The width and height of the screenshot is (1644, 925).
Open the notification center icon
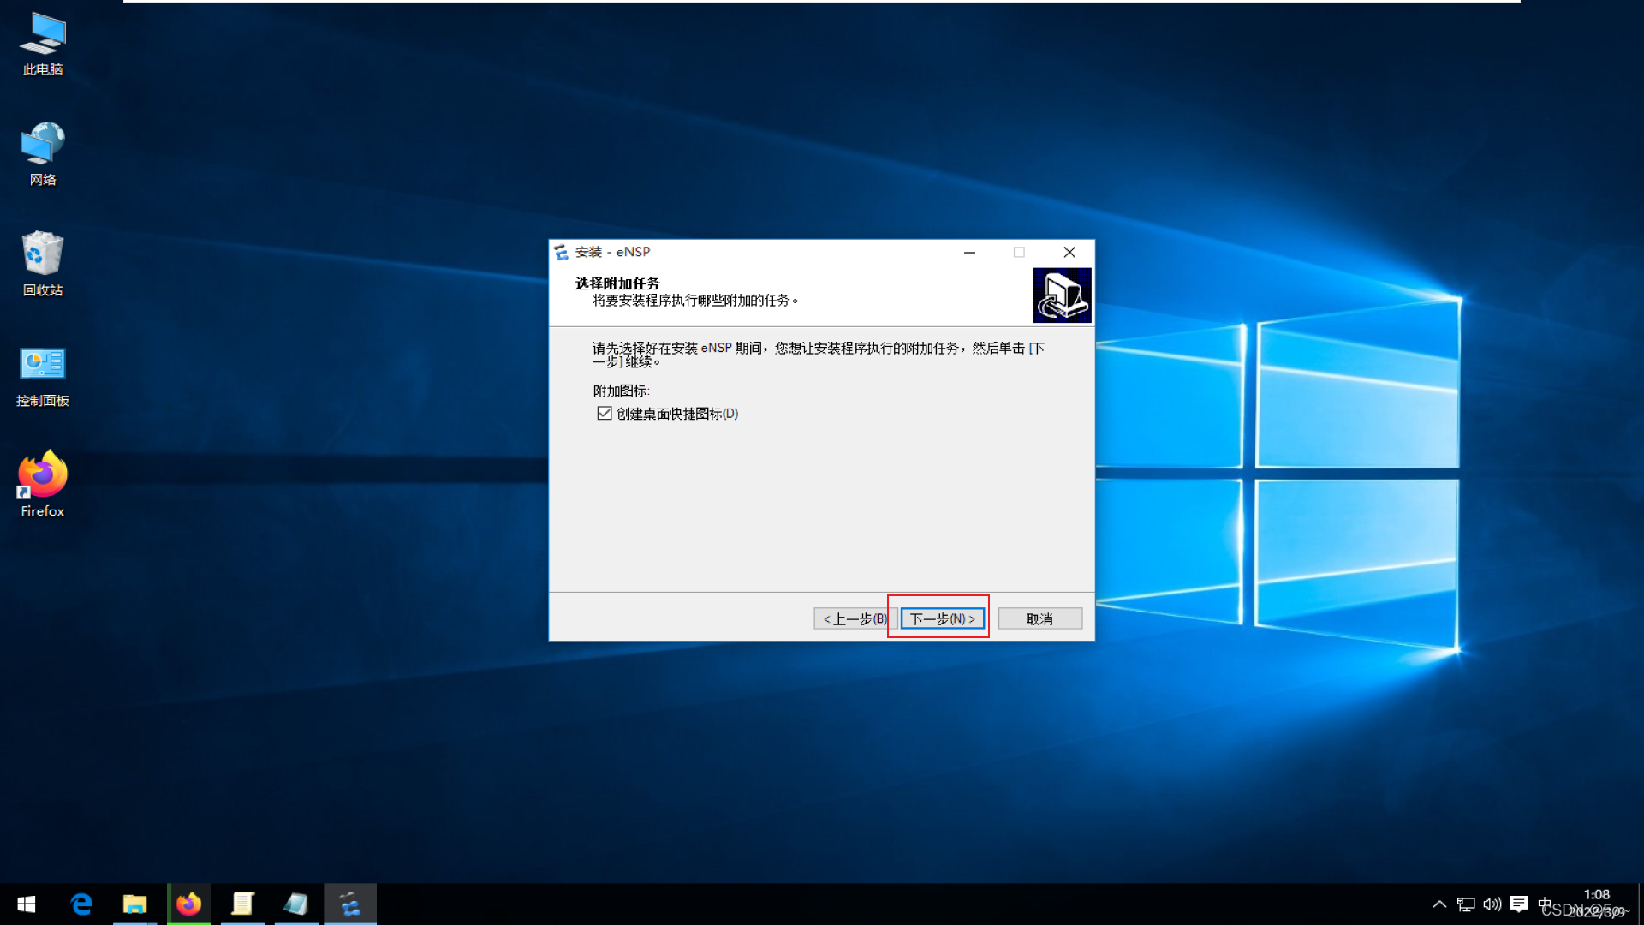(x=1519, y=904)
